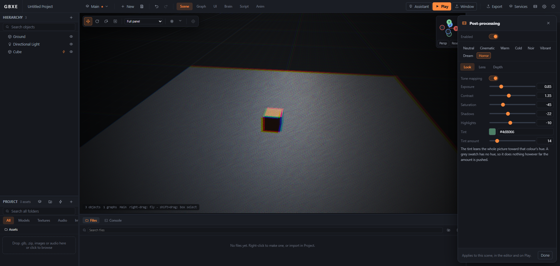Click the Tint color swatch

click(x=492, y=132)
